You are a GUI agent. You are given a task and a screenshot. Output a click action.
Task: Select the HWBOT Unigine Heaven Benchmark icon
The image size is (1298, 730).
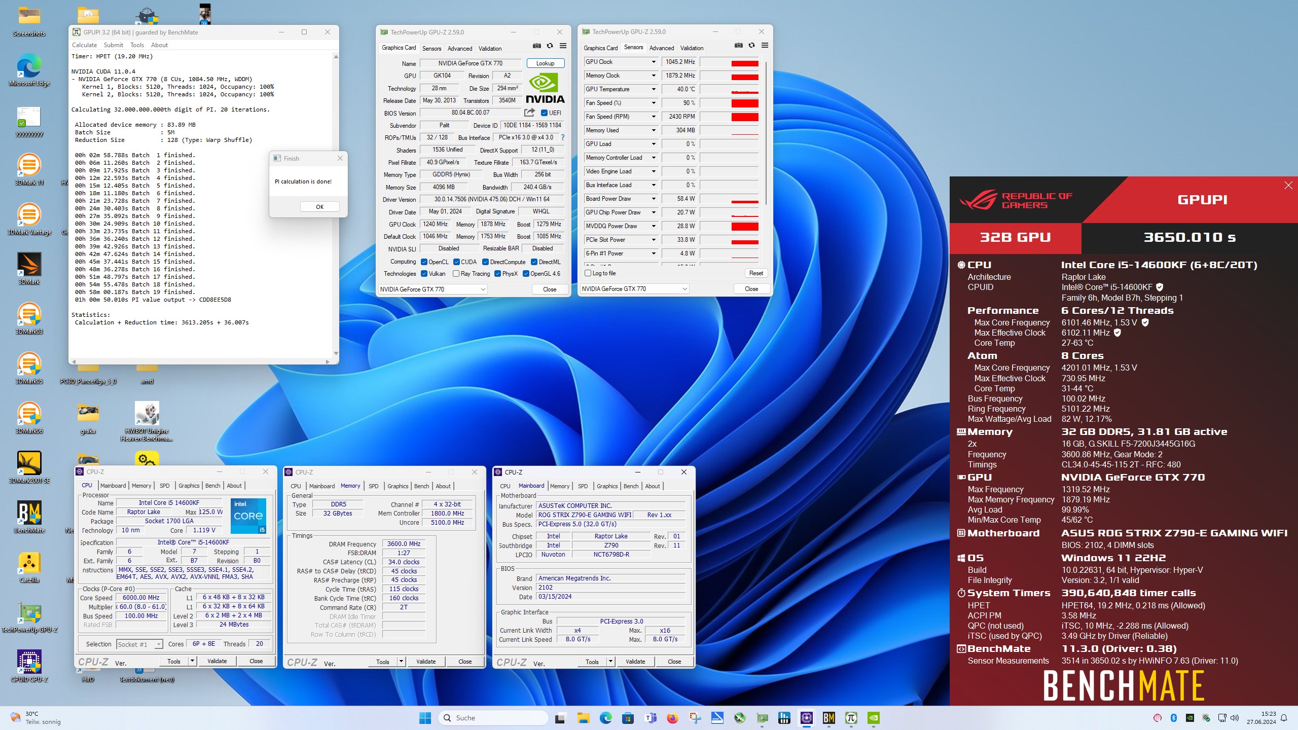point(147,421)
